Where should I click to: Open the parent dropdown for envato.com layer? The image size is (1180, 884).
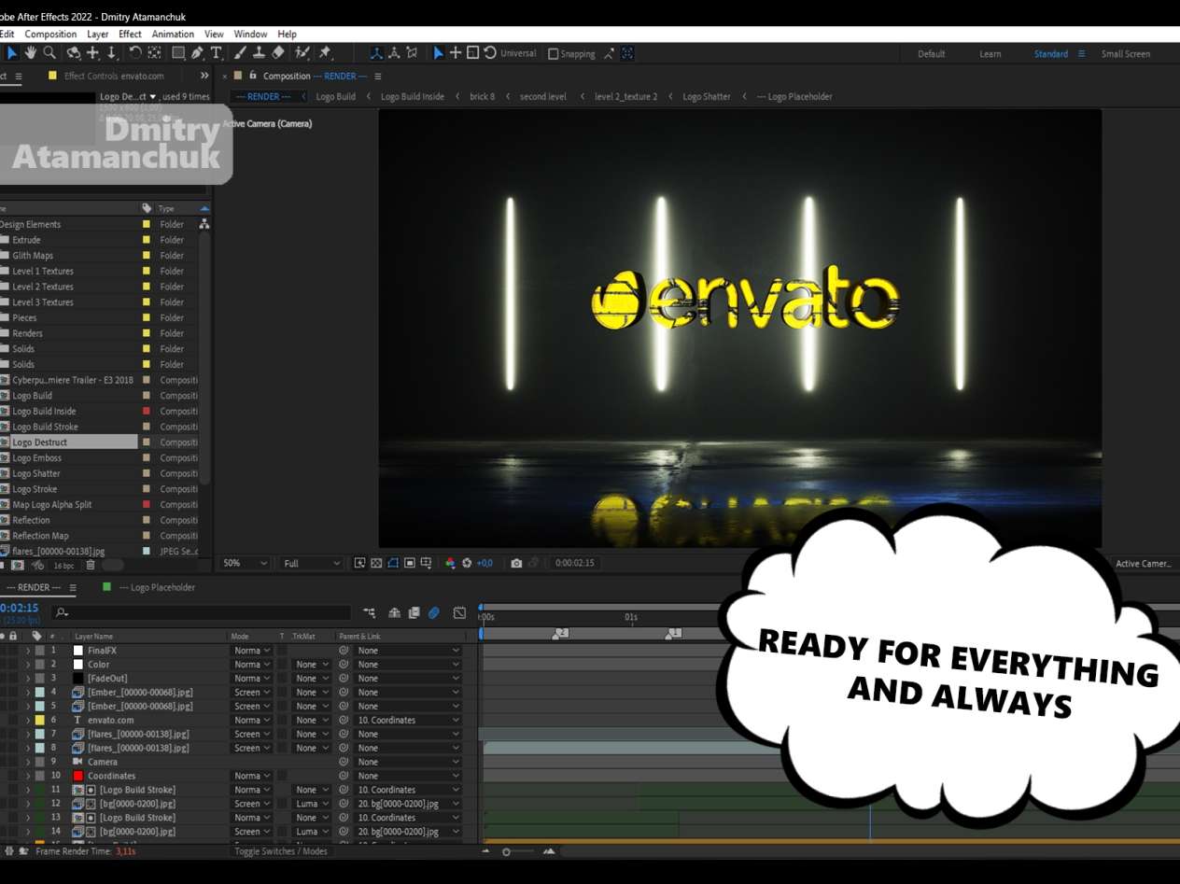(409, 720)
